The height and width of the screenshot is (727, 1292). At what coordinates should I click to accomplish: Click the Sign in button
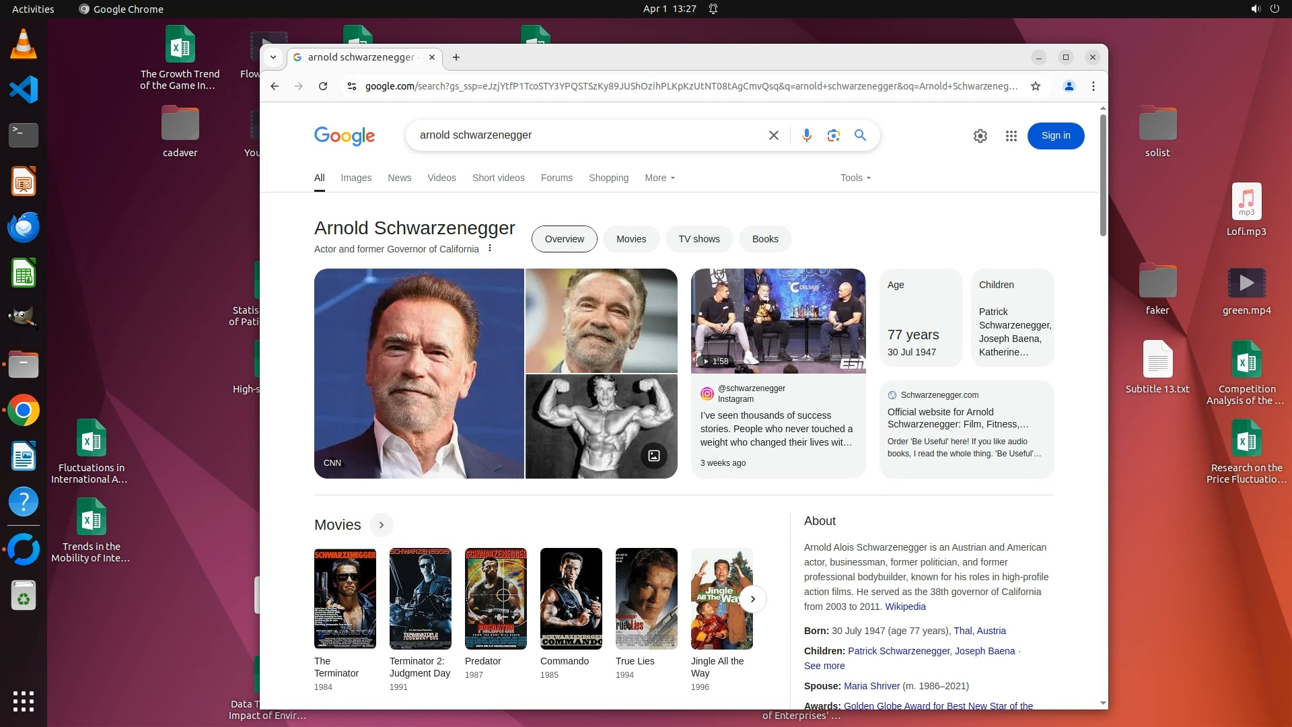[x=1055, y=136]
